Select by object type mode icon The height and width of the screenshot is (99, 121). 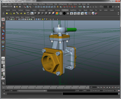(x=27, y=7)
